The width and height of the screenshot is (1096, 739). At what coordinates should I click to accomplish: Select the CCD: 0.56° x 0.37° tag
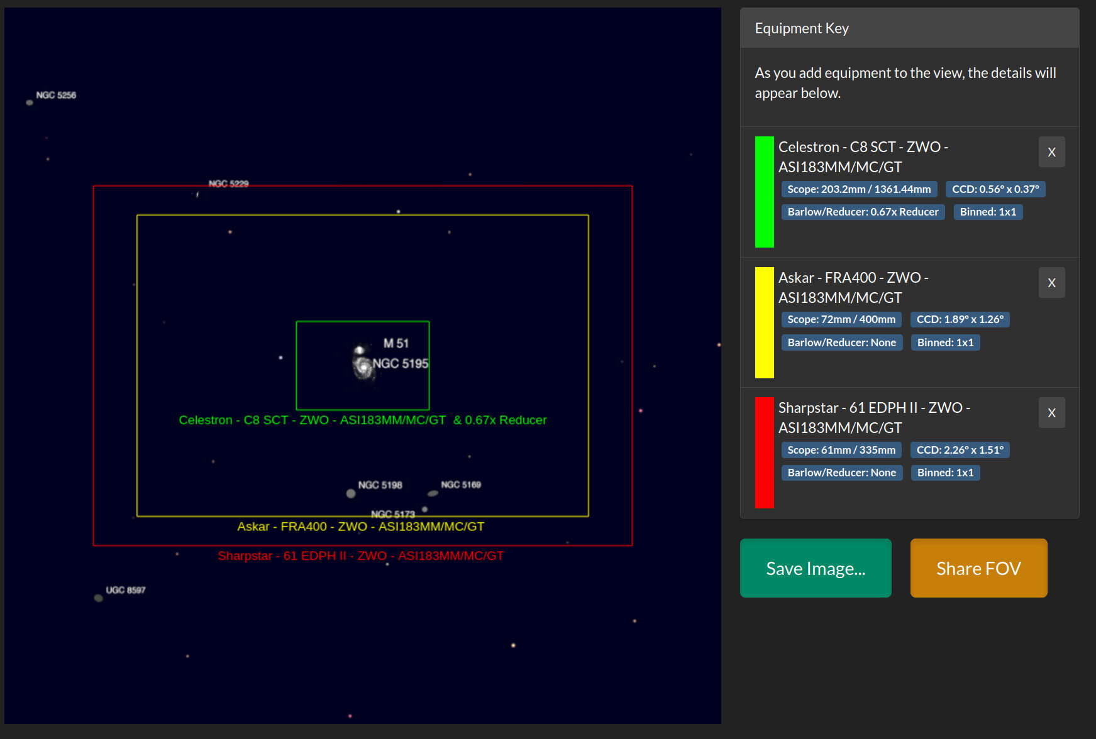(995, 189)
